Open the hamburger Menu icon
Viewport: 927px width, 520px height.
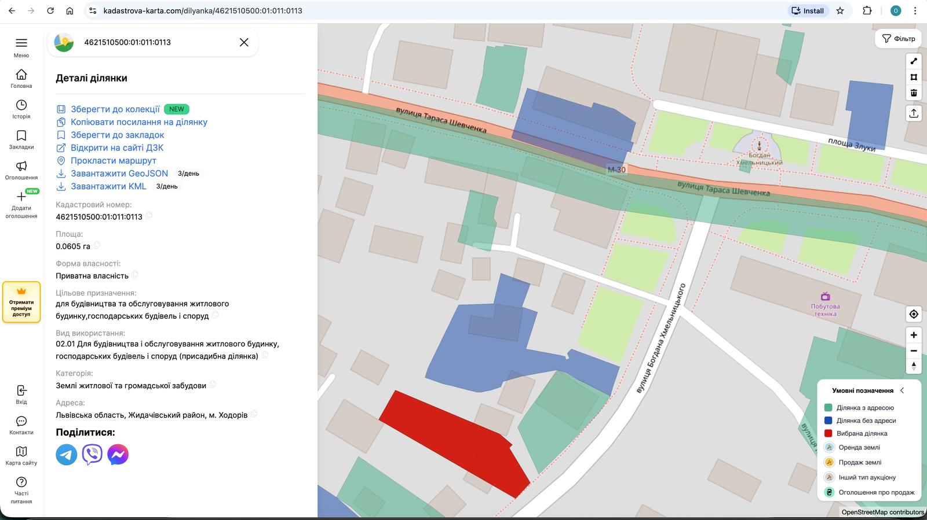pyautogui.click(x=21, y=43)
